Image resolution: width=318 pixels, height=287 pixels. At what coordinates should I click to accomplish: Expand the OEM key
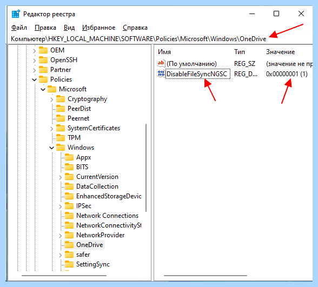tap(34, 51)
